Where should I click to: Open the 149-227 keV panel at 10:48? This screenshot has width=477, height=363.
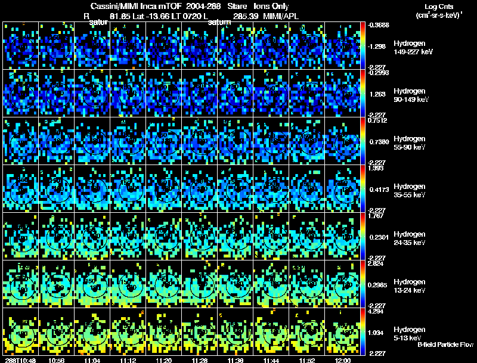click(20, 46)
